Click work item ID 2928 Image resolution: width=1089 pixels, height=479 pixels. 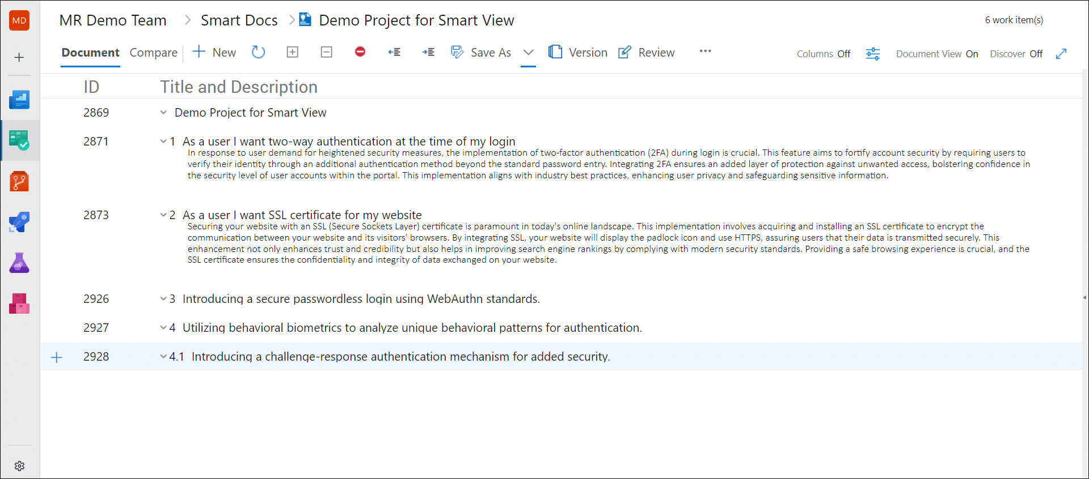(x=96, y=356)
